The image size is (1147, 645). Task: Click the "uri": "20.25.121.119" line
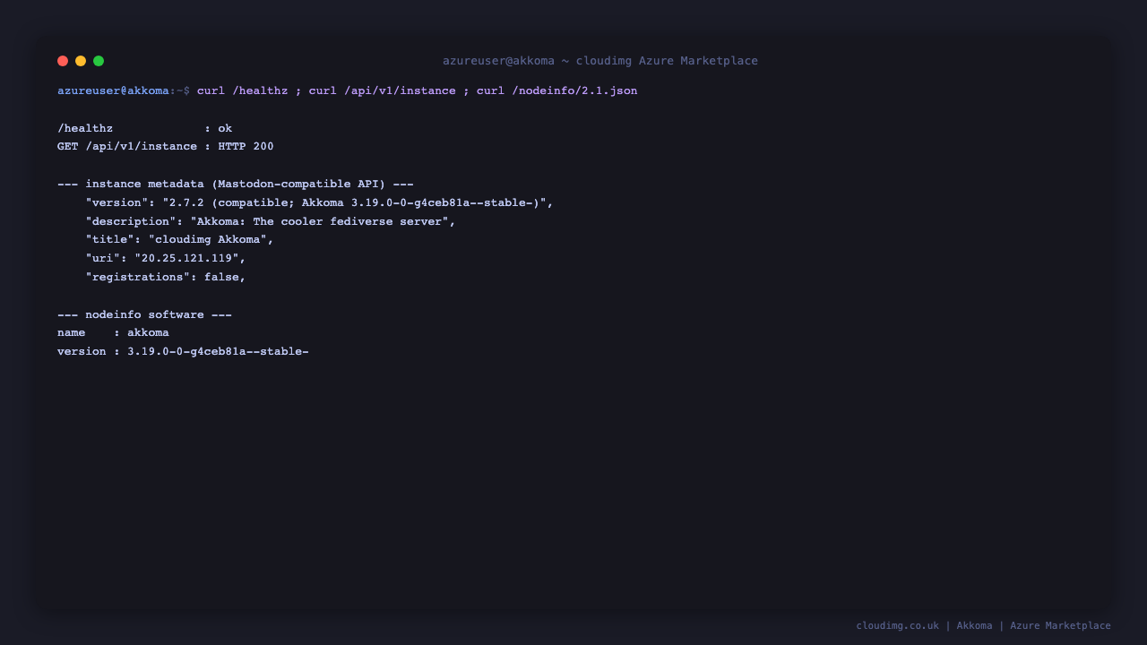(166, 258)
